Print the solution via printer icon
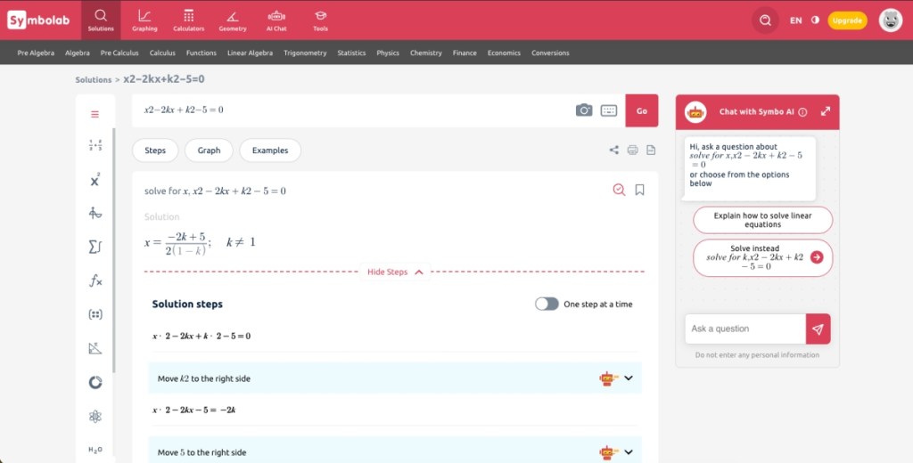This screenshot has height=463, width=913. click(x=632, y=150)
